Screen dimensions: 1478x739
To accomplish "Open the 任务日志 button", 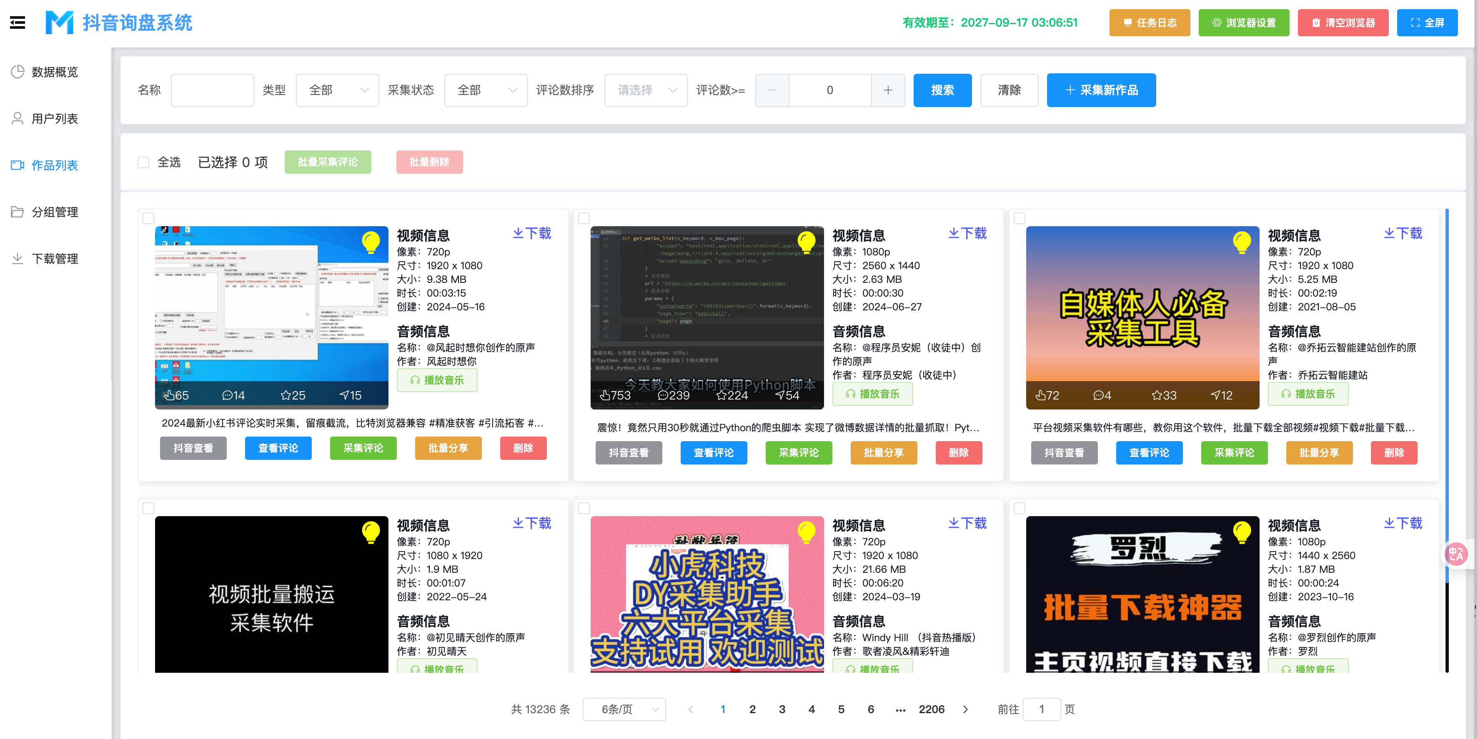I will (x=1149, y=22).
